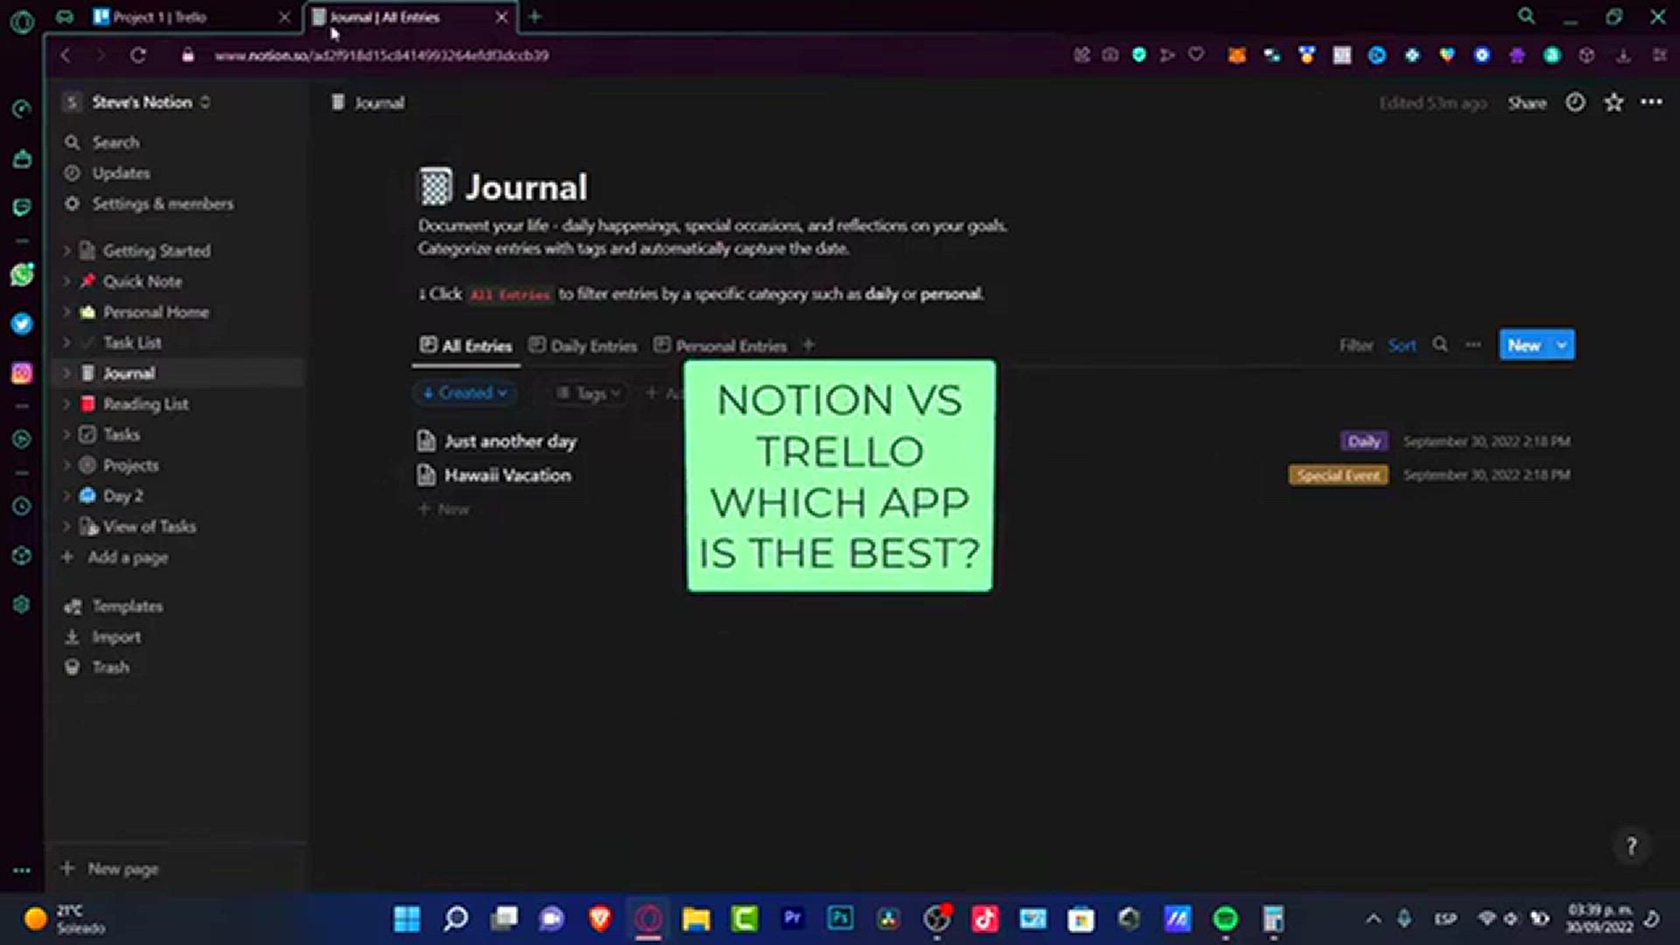Close the Project 1 Trello tab
The image size is (1680, 945).
click(x=284, y=17)
